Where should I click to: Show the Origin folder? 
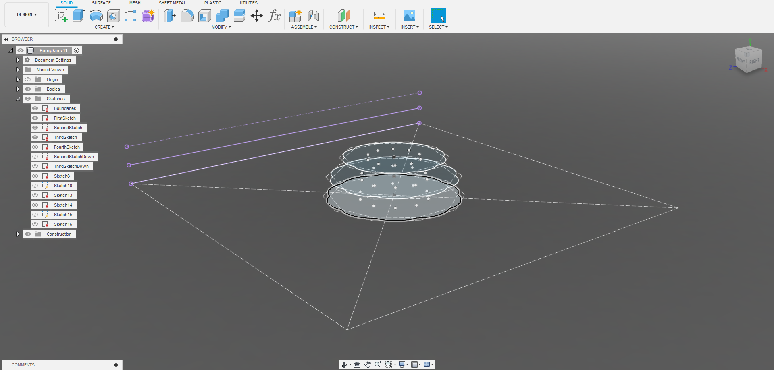[28, 79]
